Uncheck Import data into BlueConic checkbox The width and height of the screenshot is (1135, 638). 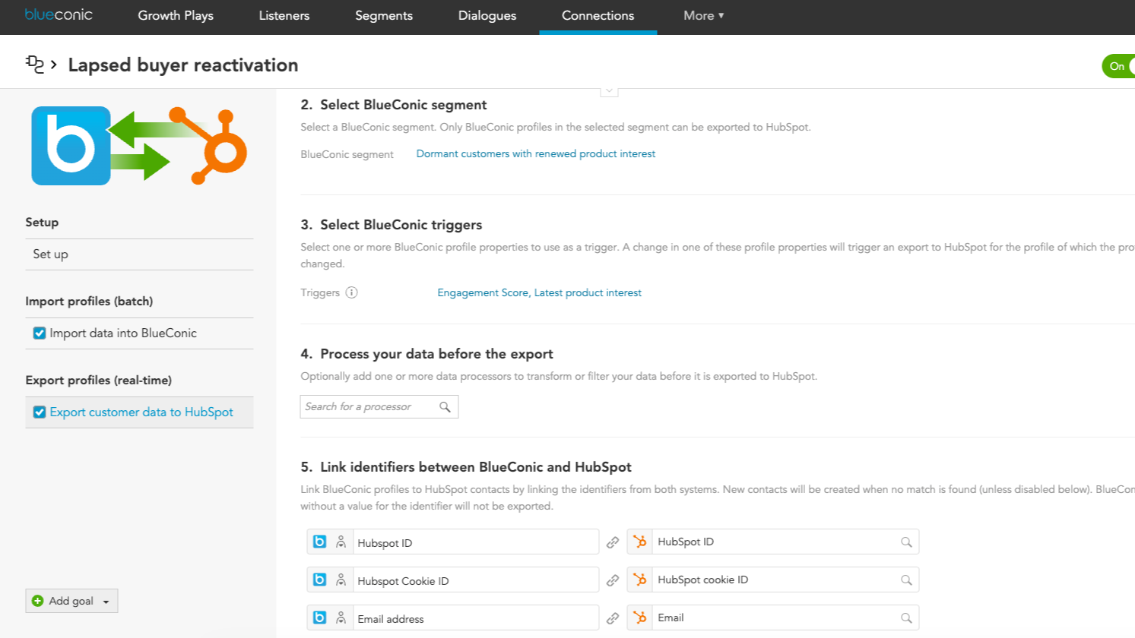point(40,333)
